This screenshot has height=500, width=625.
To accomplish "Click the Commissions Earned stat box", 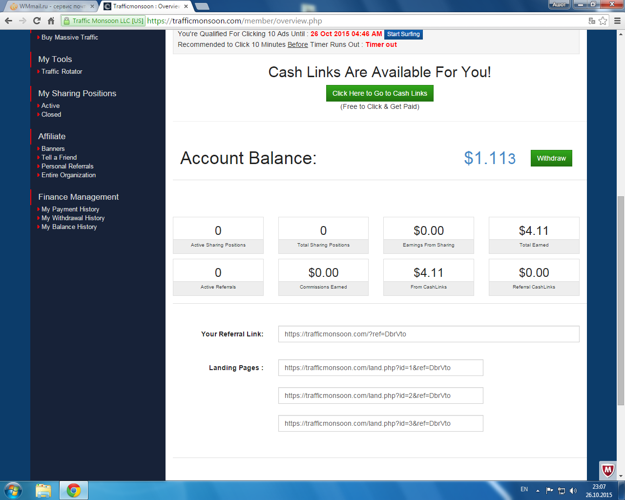I will [x=323, y=277].
